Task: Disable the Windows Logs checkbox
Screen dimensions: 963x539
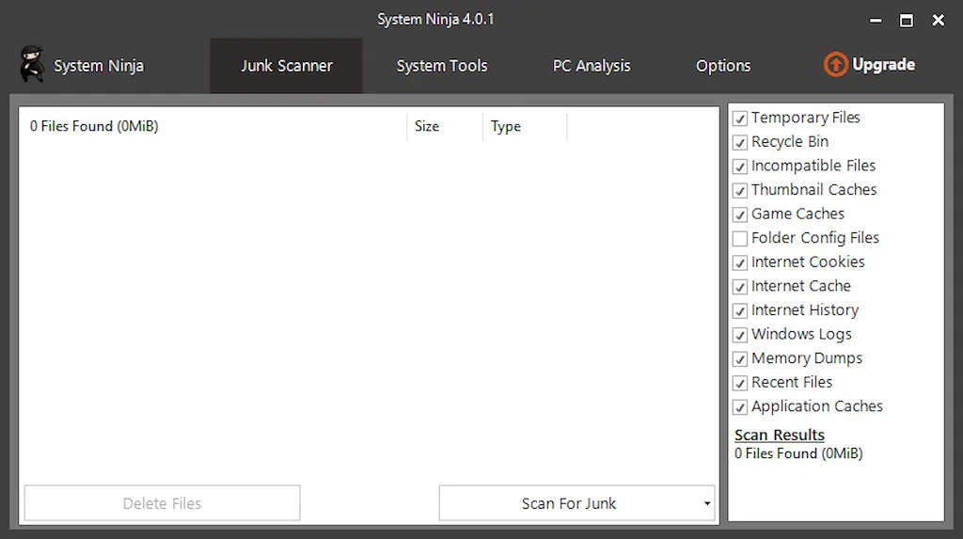Action: (740, 335)
